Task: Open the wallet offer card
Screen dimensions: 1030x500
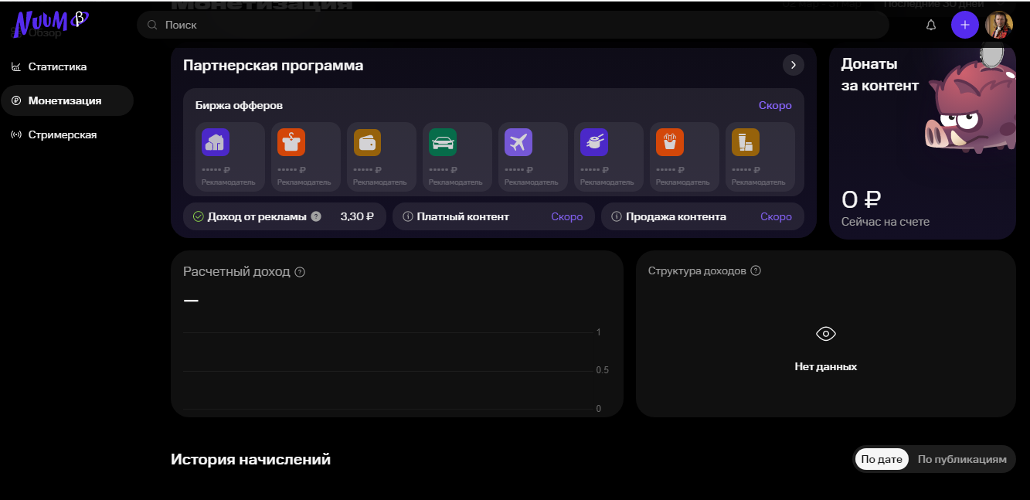Action: coord(367,141)
